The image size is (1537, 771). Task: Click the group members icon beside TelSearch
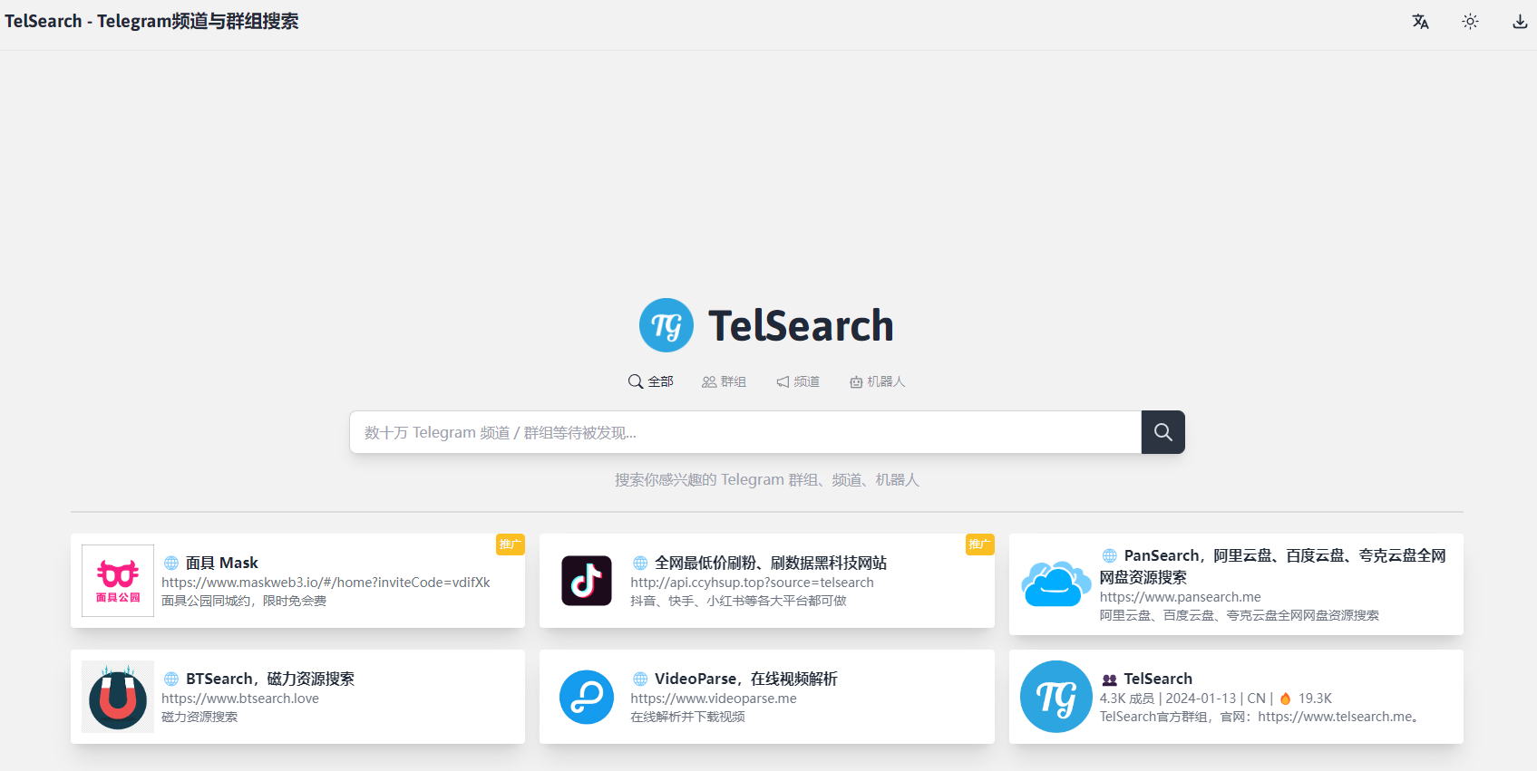[x=1110, y=679]
